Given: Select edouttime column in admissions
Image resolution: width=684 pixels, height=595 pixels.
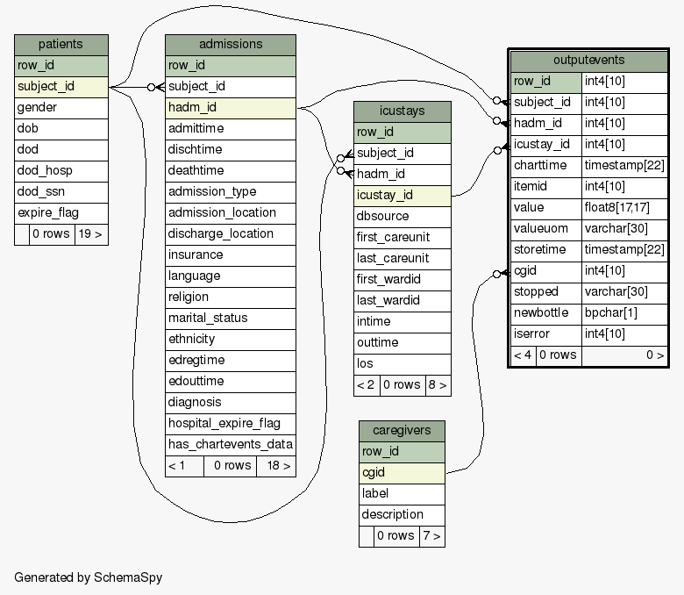Looking at the screenshot, I should (231, 382).
